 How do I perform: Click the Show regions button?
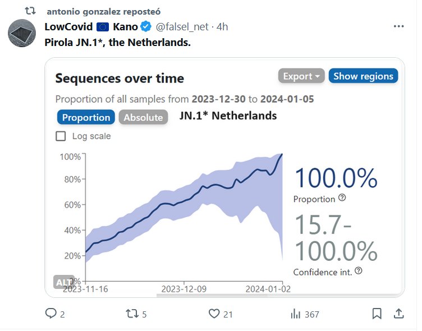click(x=363, y=76)
